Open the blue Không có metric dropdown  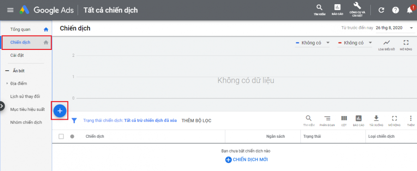[x=312, y=43]
